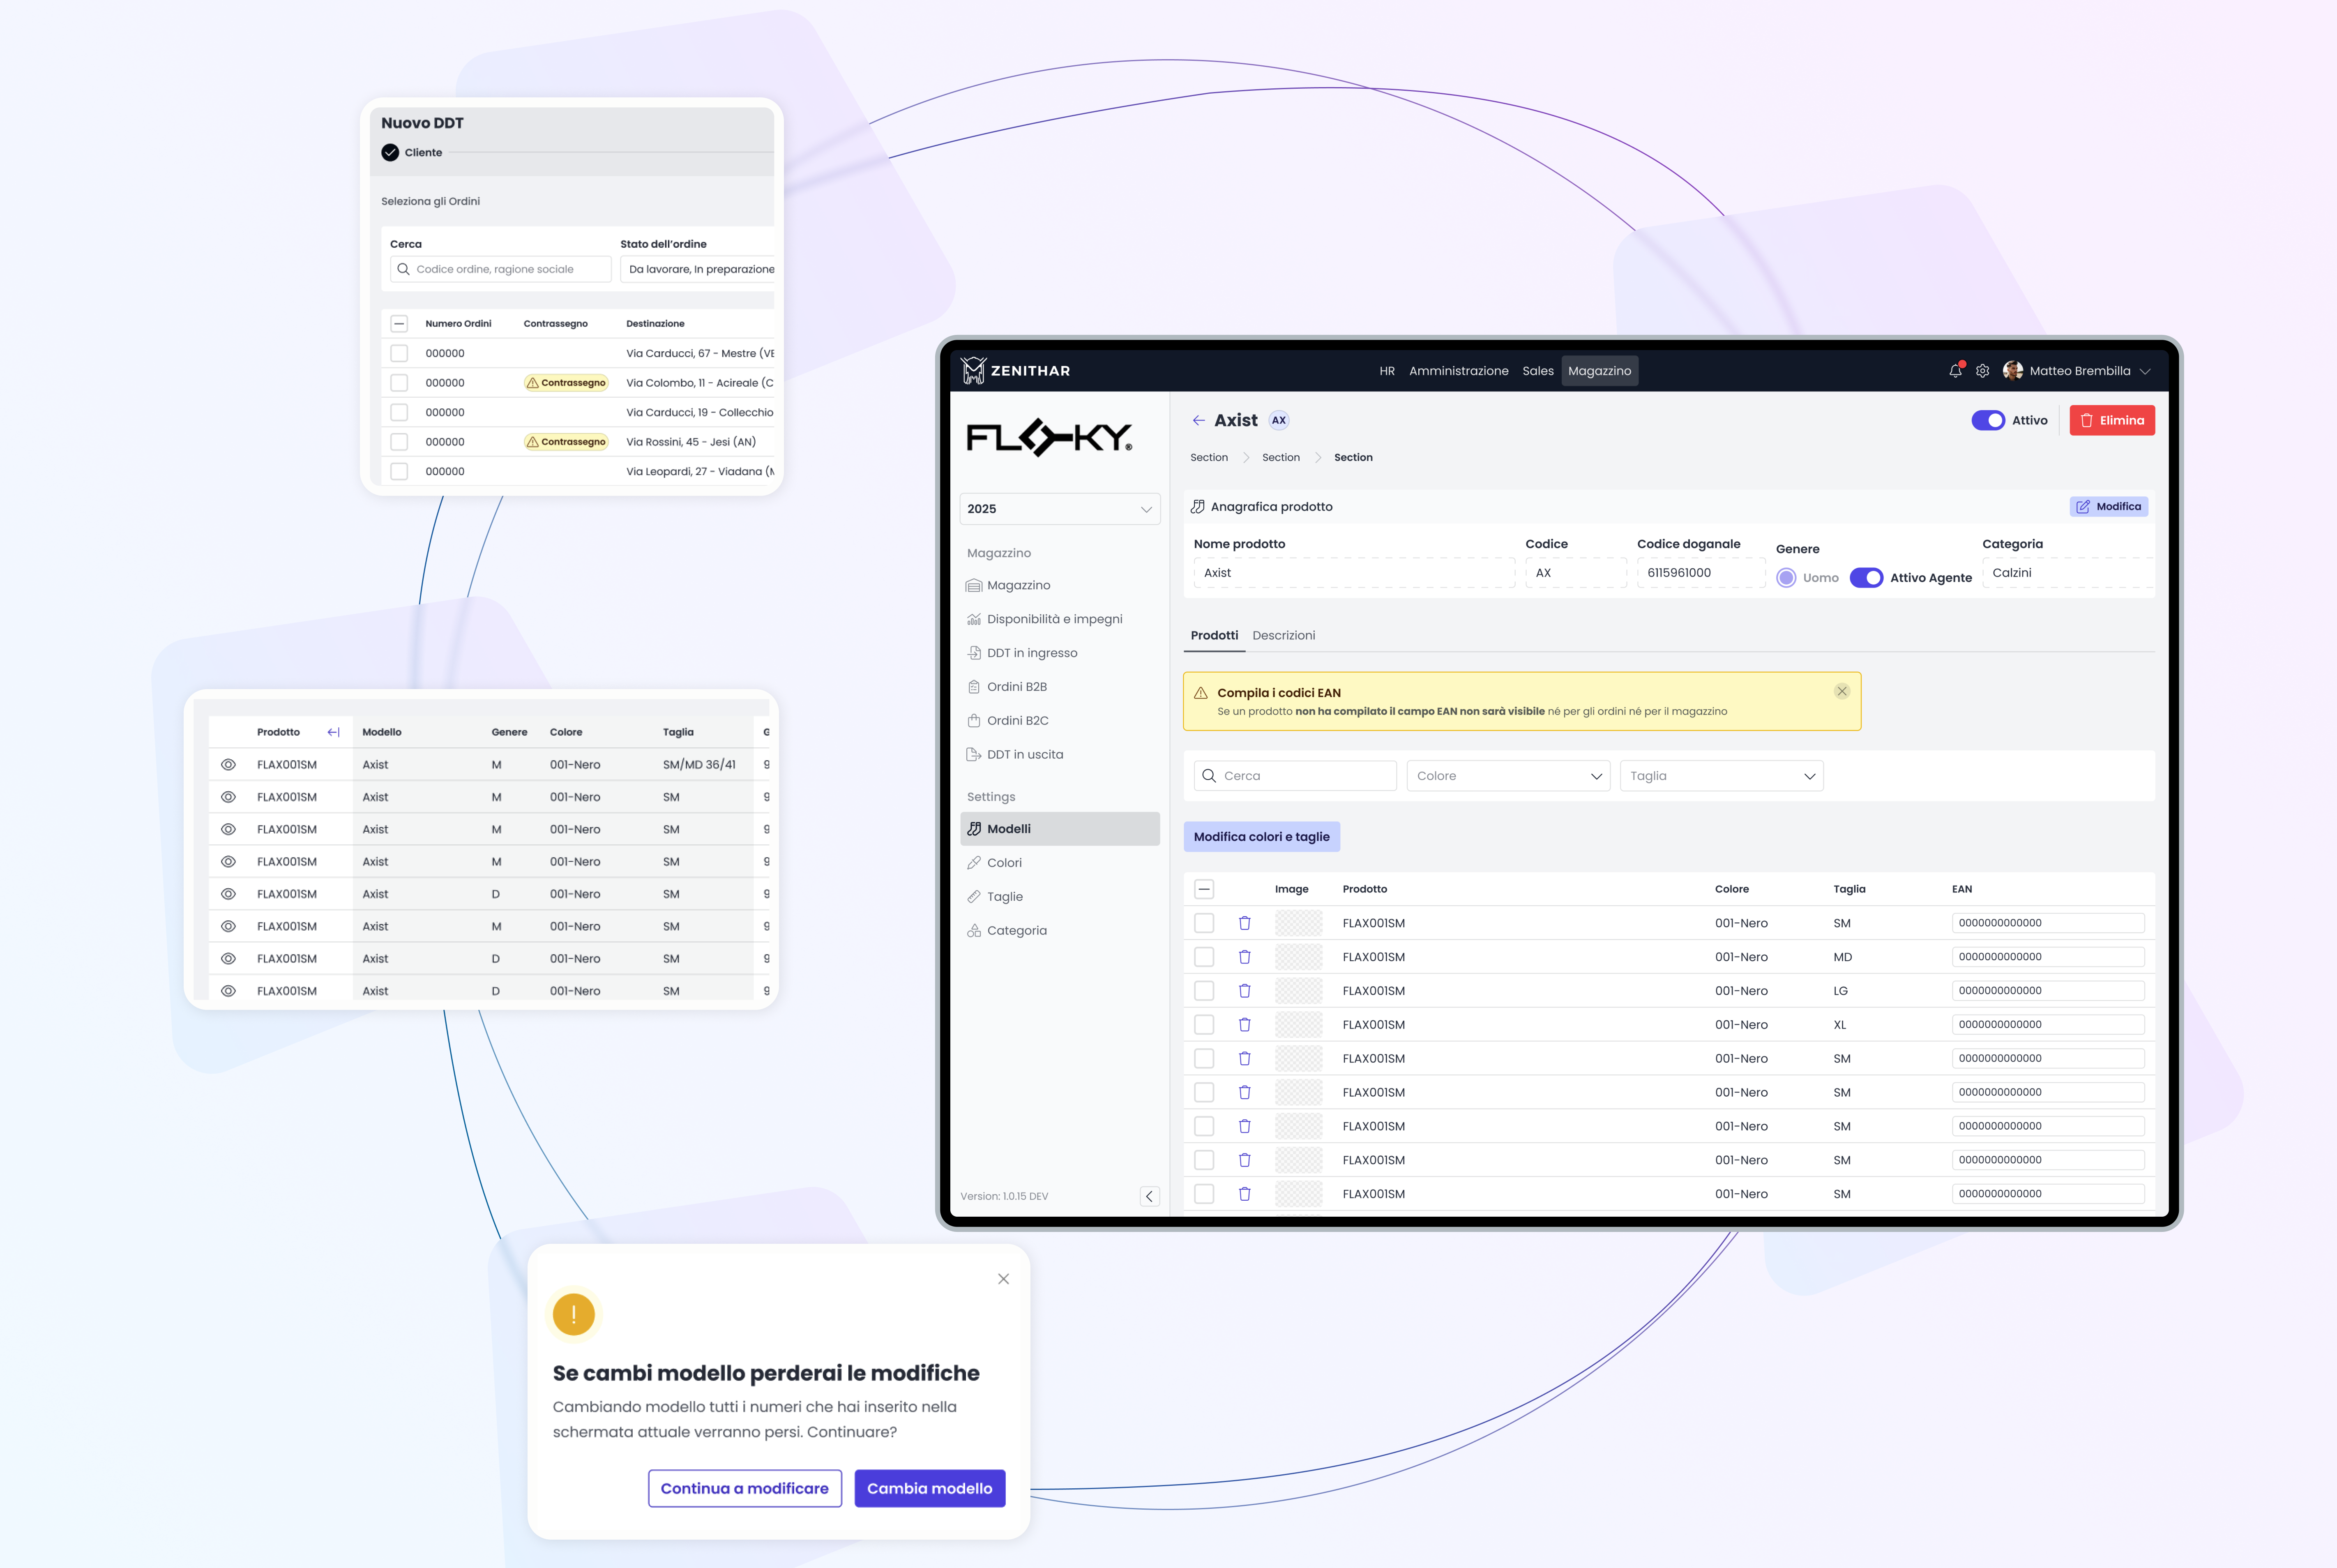Check the box for the XL size row

click(x=1204, y=1025)
